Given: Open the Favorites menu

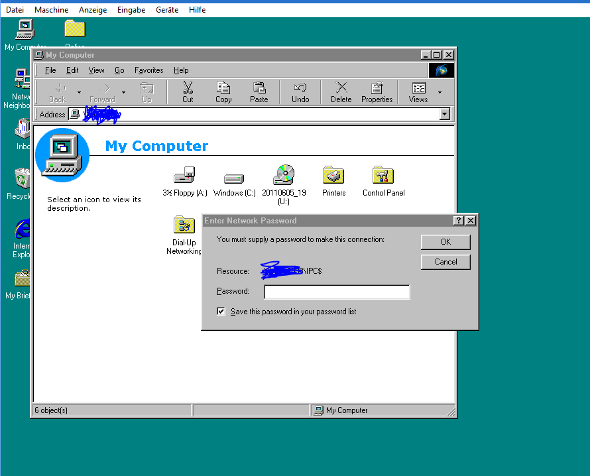Looking at the screenshot, I should point(149,70).
